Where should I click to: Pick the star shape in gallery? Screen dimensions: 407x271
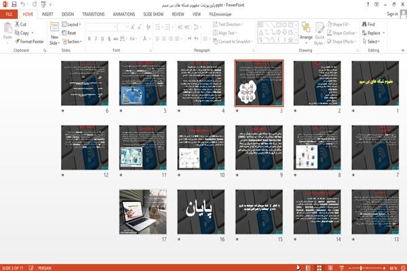290,40
